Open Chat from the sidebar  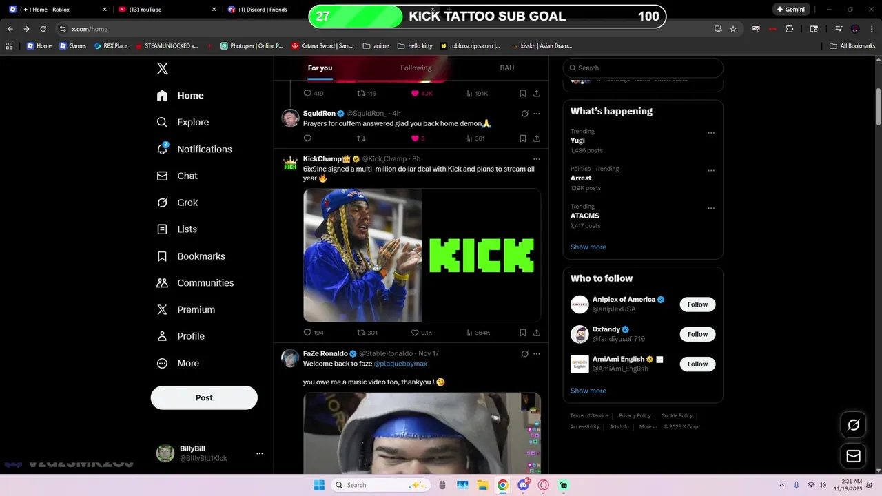(177, 176)
